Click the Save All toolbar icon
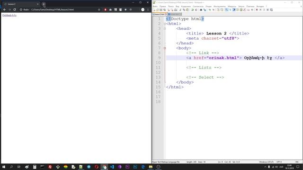The image size is (303, 170). click(x=164, y=10)
